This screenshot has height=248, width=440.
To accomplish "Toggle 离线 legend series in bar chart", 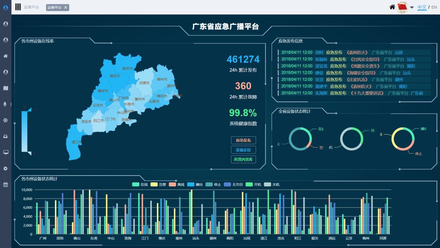I will (x=177, y=184).
